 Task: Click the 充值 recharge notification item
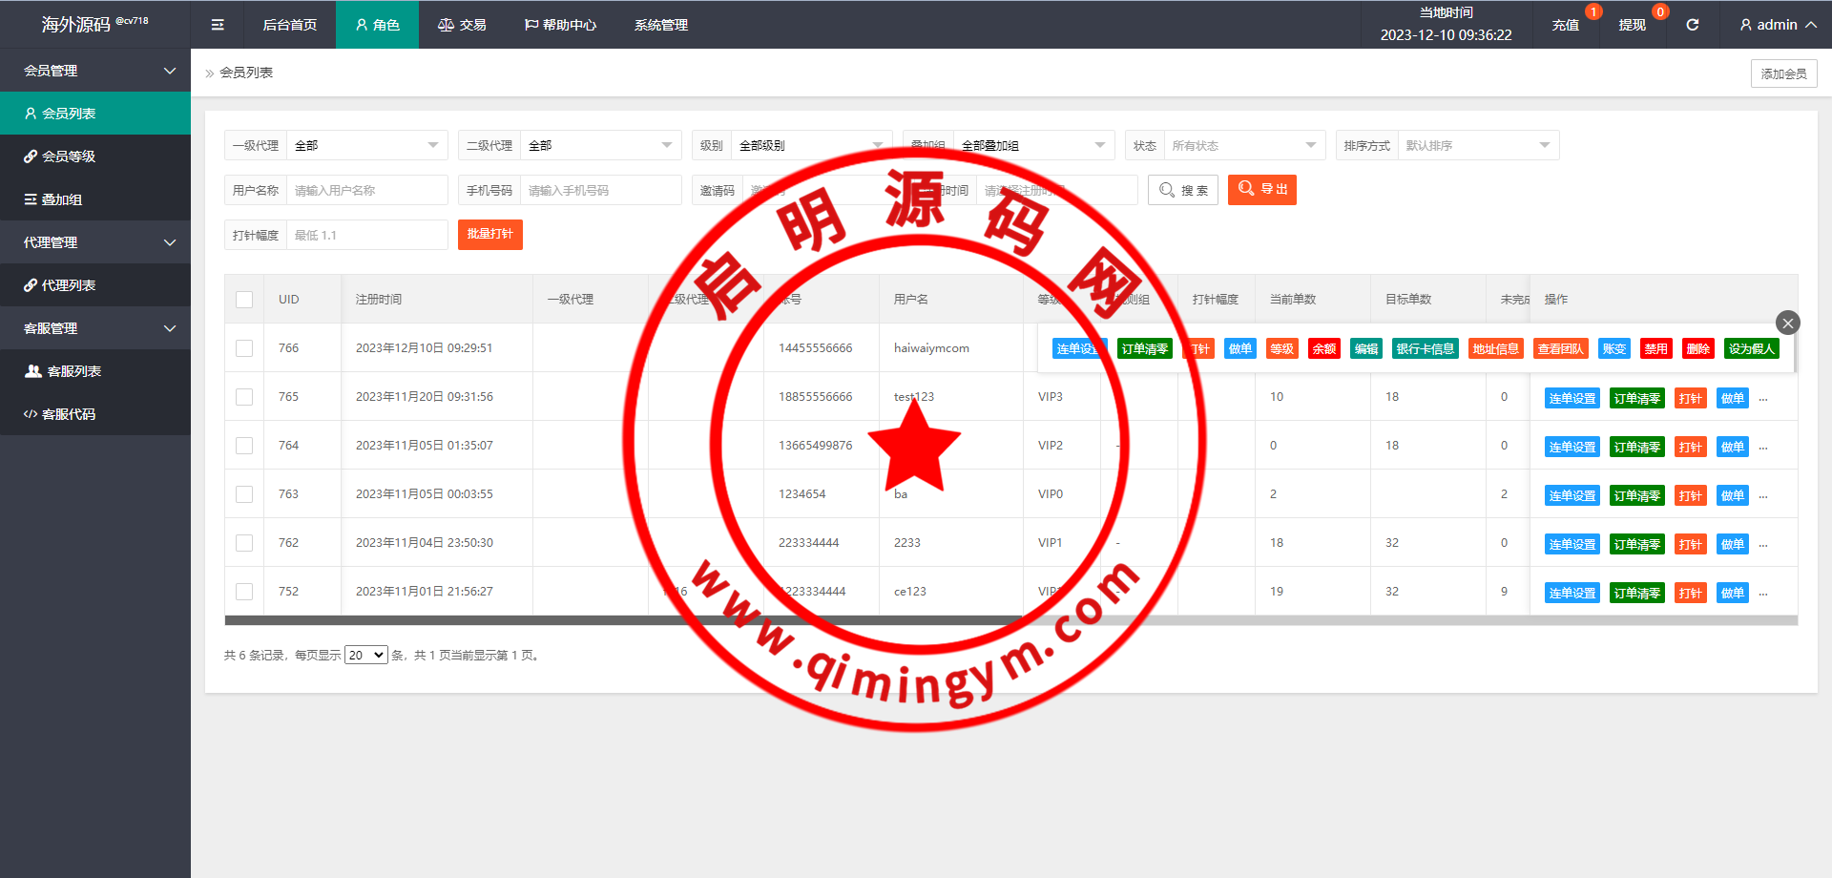tap(1565, 25)
